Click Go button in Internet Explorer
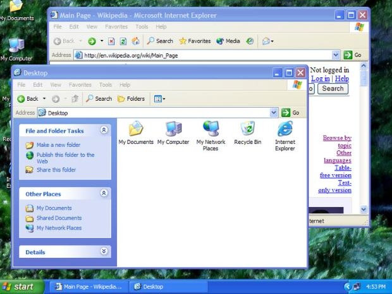Screen dimensions: 392x294 coord(353,55)
